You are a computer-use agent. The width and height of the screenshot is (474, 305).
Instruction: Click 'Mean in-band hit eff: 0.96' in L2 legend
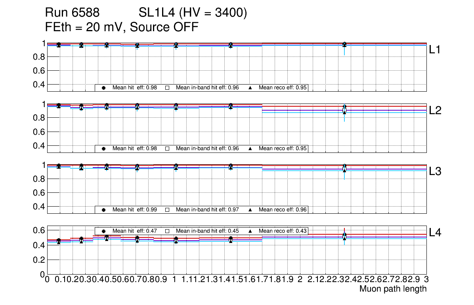pos(207,149)
